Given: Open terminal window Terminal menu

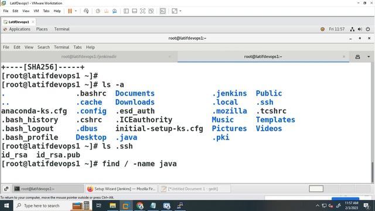Looking at the screenshot, I should 62,47.
